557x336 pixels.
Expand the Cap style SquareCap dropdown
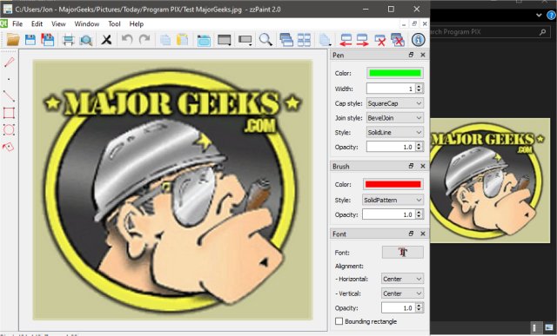click(x=395, y=103)
